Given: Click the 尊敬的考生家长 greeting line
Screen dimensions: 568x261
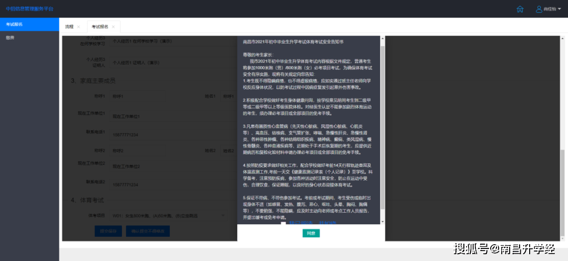Looking at the screenshot, I should pos(258,55).
